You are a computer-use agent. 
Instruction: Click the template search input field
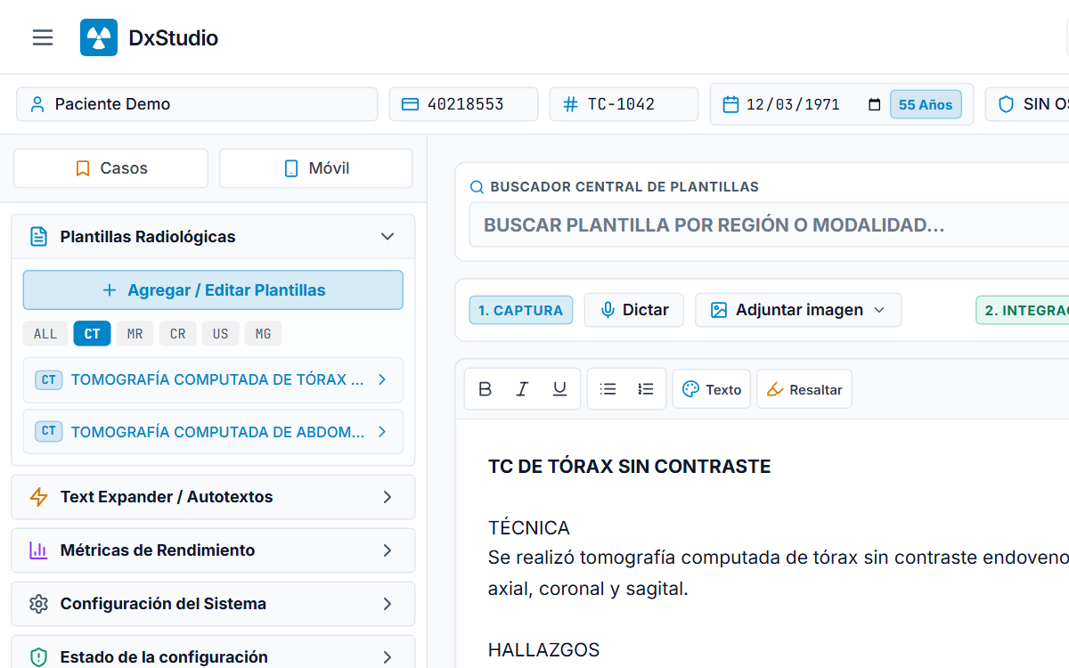[771, 225]
